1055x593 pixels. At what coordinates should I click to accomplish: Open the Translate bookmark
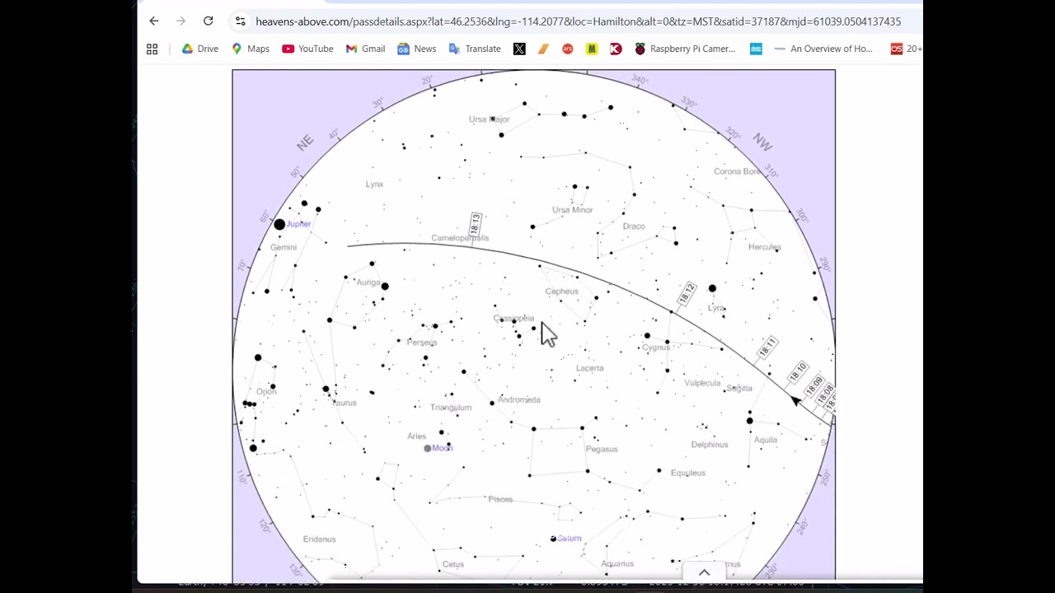(474, 49)
